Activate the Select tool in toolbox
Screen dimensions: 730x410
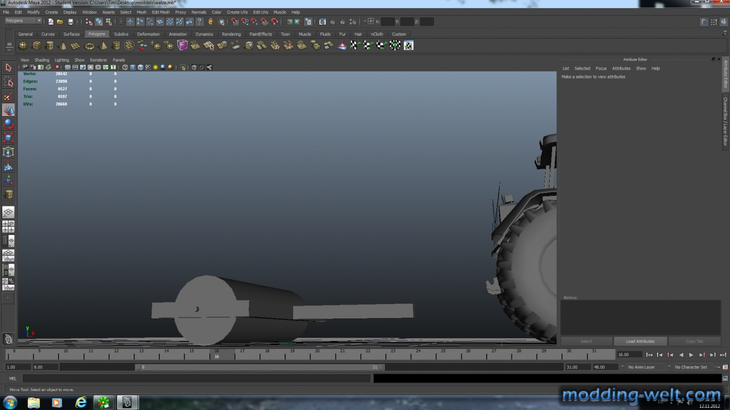[8, 68]
